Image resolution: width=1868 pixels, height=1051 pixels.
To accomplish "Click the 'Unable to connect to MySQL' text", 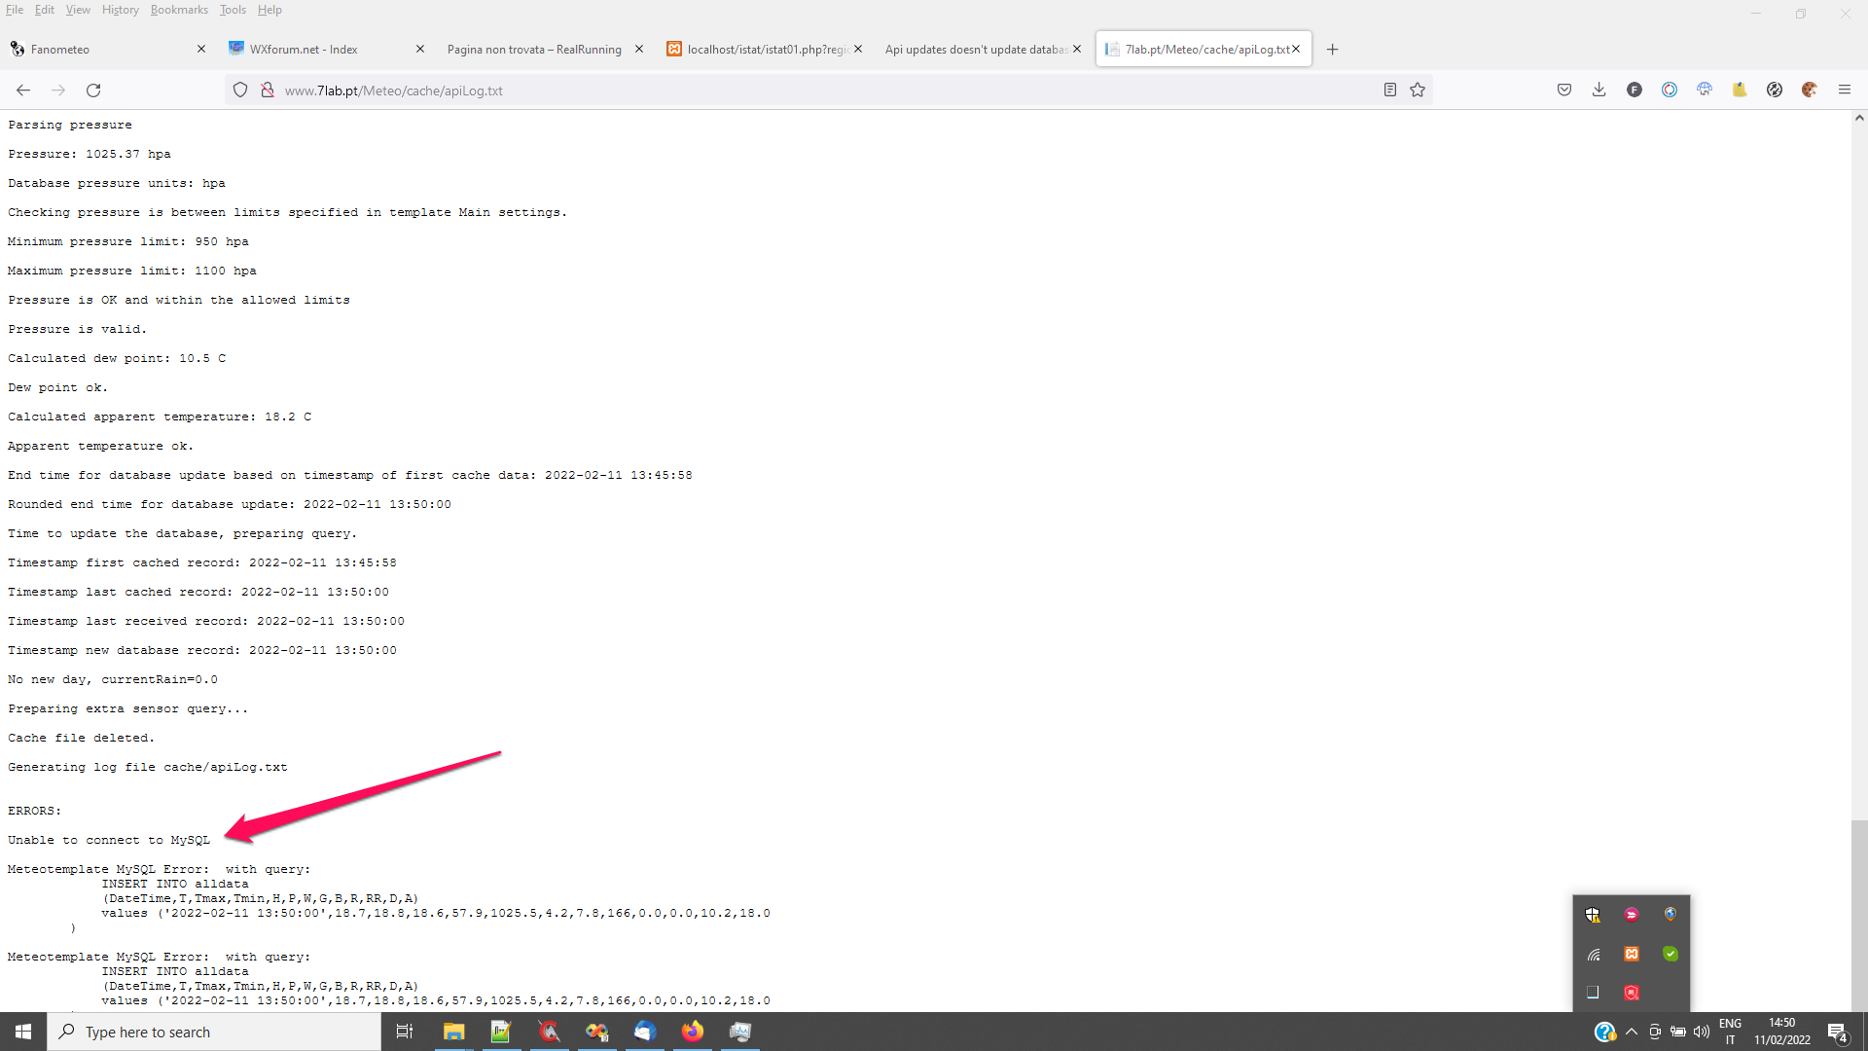I will click(109, 840).
